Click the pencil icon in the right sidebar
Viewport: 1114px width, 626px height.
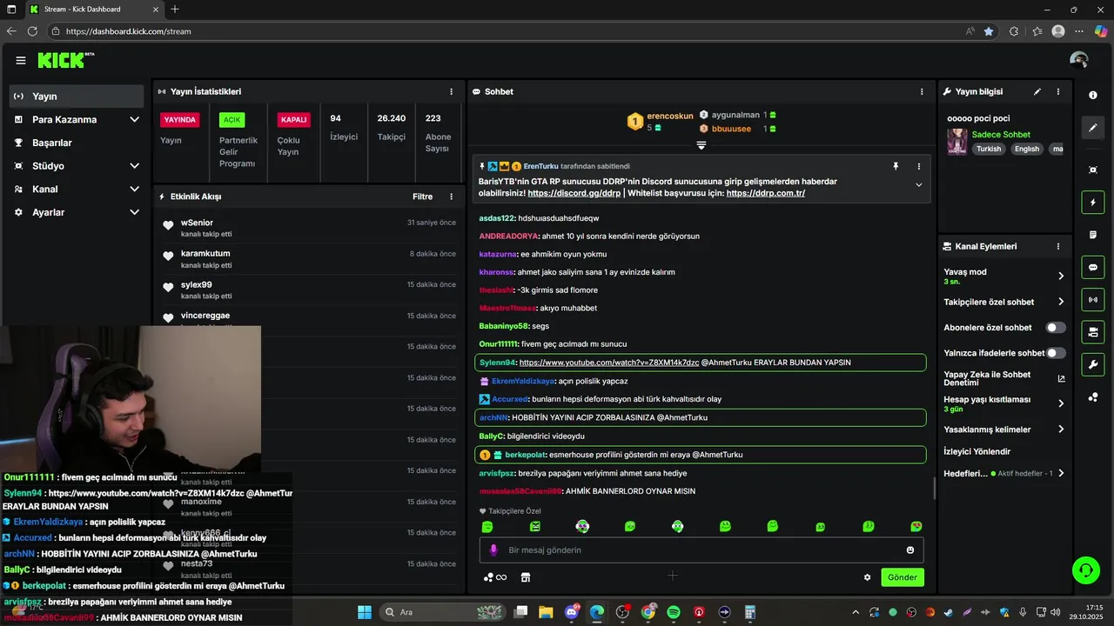click(1093, 128)
